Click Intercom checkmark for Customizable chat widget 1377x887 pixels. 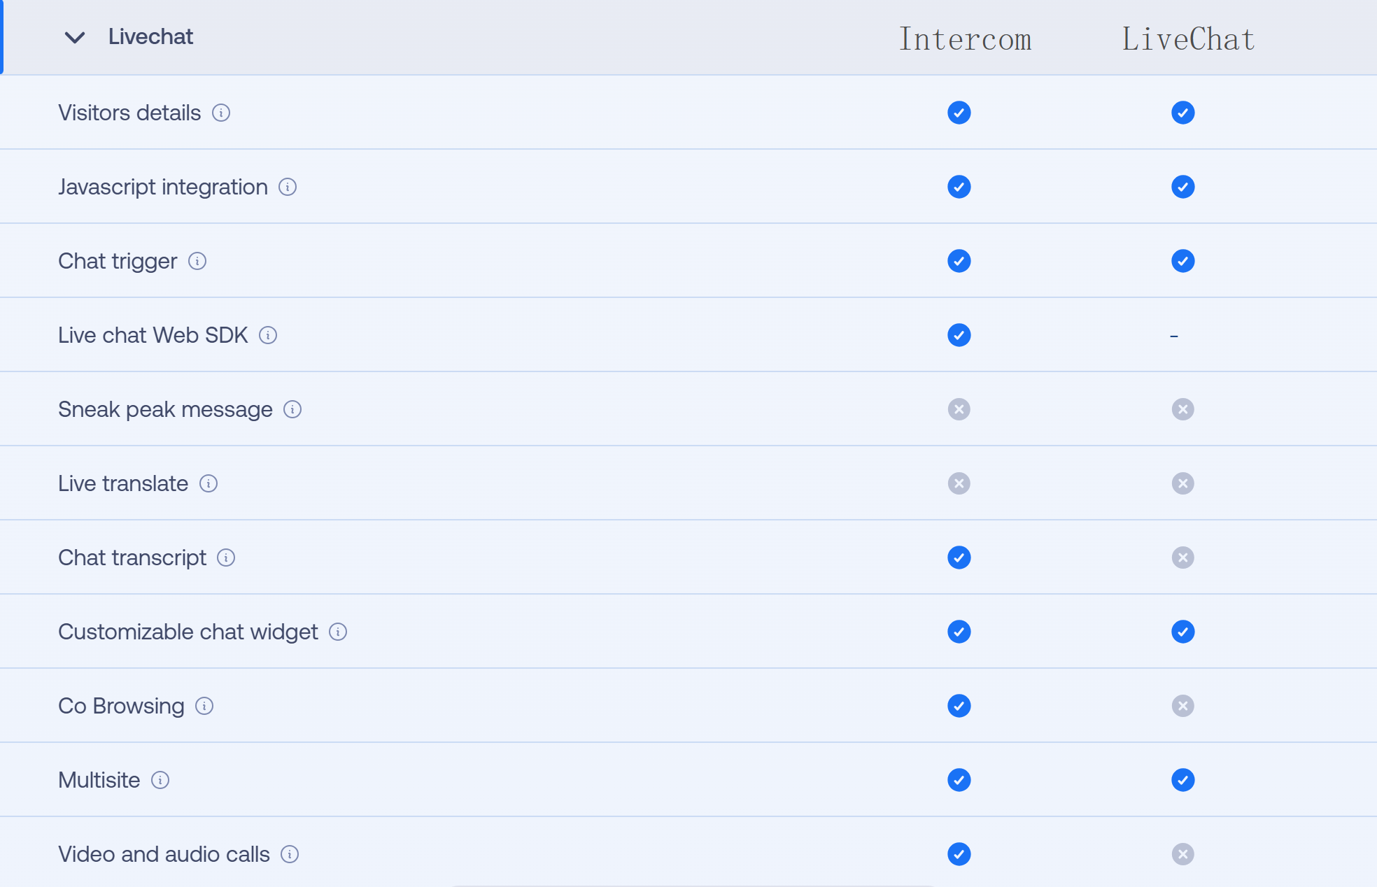[x=959, y=632]
